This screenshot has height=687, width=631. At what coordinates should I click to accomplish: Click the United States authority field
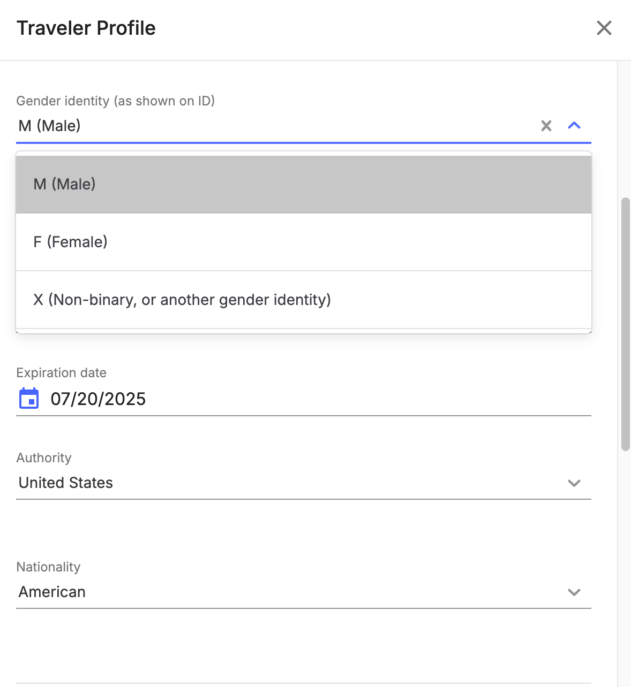(x=304, y=483)
